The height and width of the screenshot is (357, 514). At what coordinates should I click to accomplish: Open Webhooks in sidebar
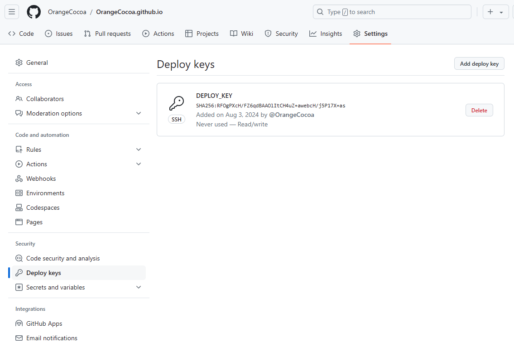(79, 178)
